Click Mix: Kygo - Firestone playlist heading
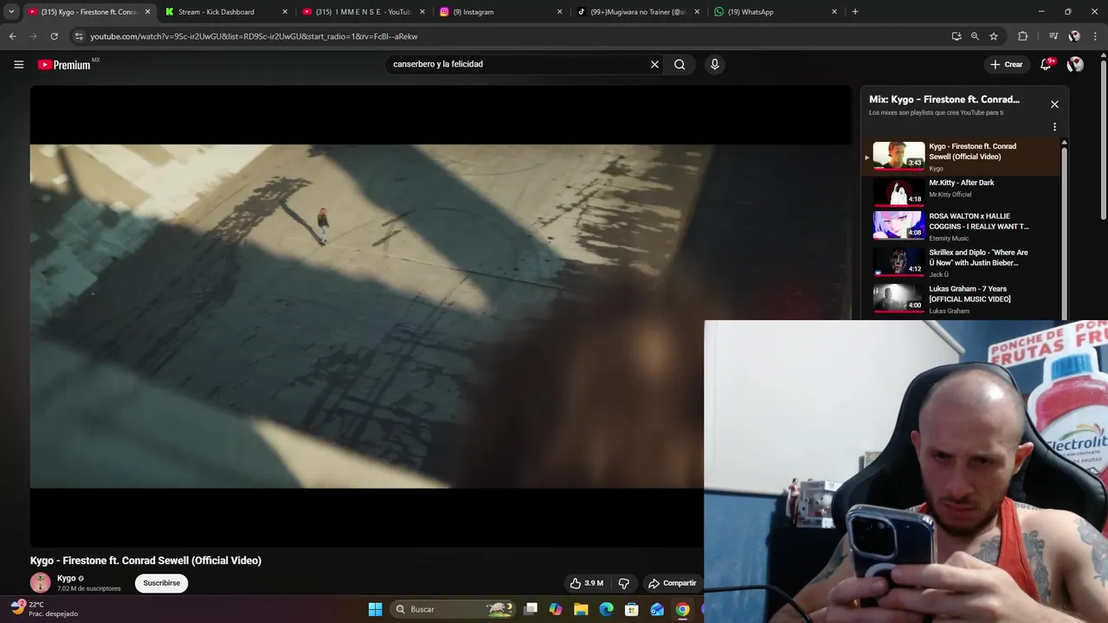The image size is (1108, 623). click(944, 100)
